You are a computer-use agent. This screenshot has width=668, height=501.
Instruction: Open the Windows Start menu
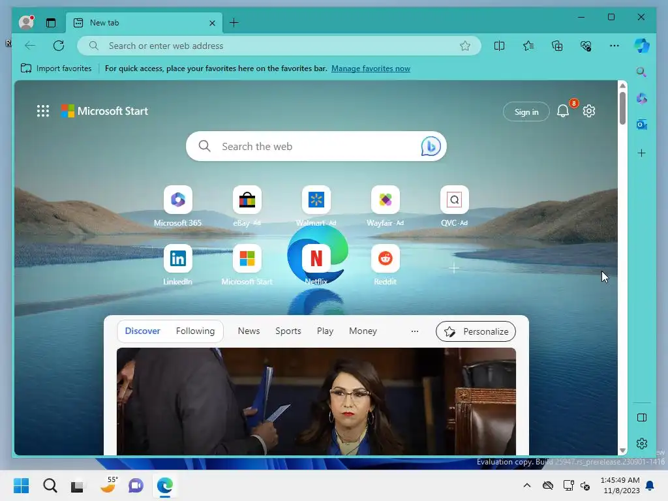click(21, 485)
